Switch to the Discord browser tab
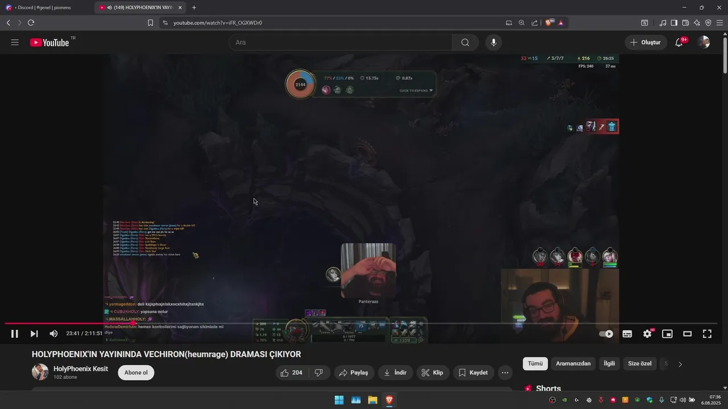The height and width of the screenshot is (409, 728). pyautogui.click(x=47, y=7)
